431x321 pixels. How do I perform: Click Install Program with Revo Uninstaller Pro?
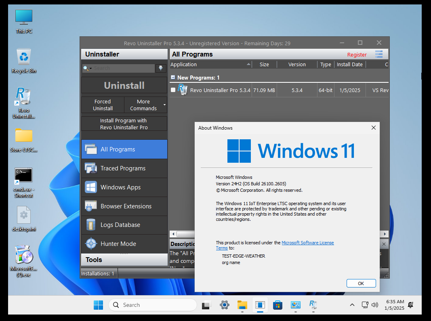124,124
